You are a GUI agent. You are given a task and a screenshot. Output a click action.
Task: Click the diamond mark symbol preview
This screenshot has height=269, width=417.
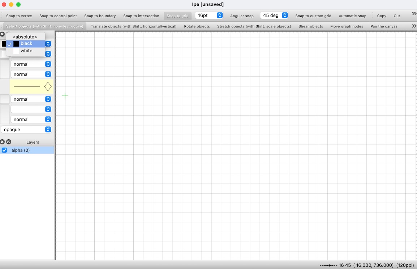click(48, 86)
